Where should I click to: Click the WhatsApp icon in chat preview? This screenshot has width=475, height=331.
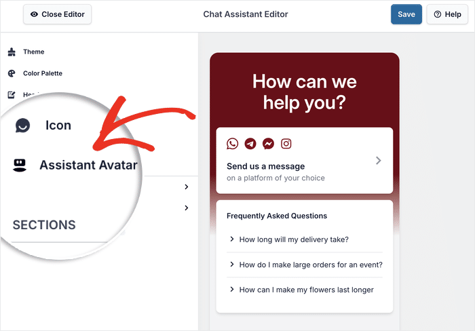click(x=233, y=144)
